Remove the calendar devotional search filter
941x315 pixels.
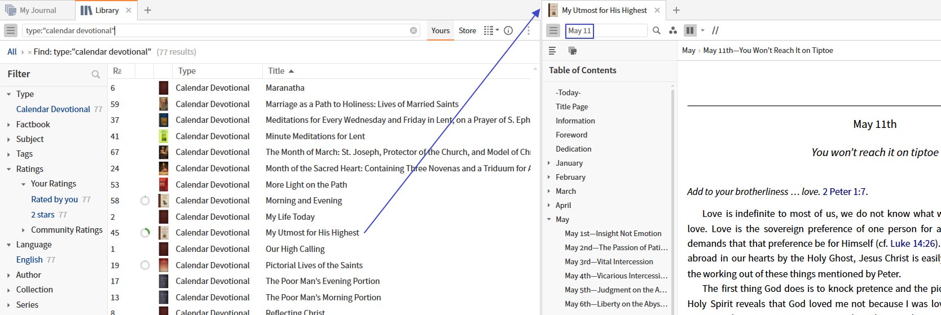[x=30, y=52]
